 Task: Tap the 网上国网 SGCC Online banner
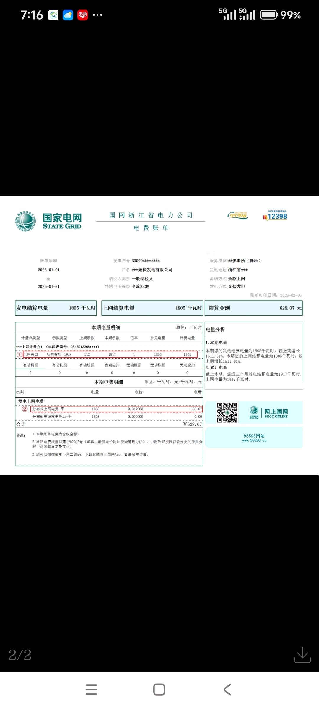point(269,413)
